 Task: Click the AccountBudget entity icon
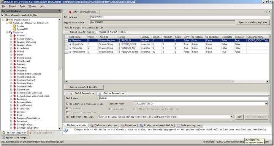(x=15, y=39)
